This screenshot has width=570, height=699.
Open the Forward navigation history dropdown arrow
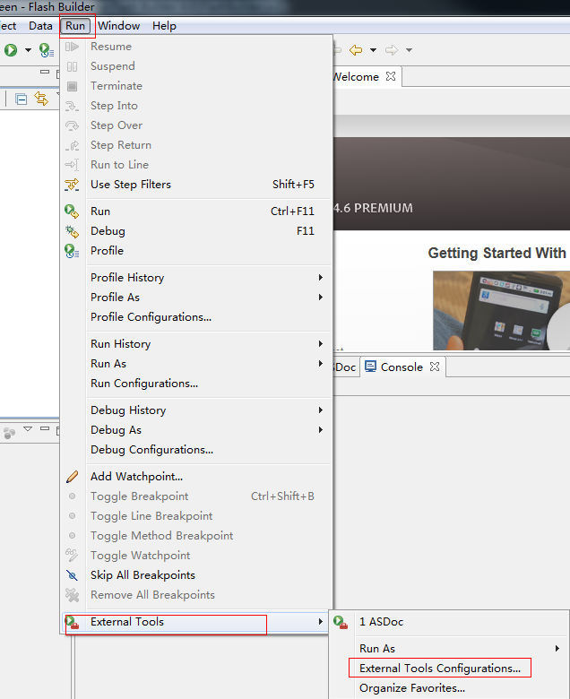coord(409,50)
